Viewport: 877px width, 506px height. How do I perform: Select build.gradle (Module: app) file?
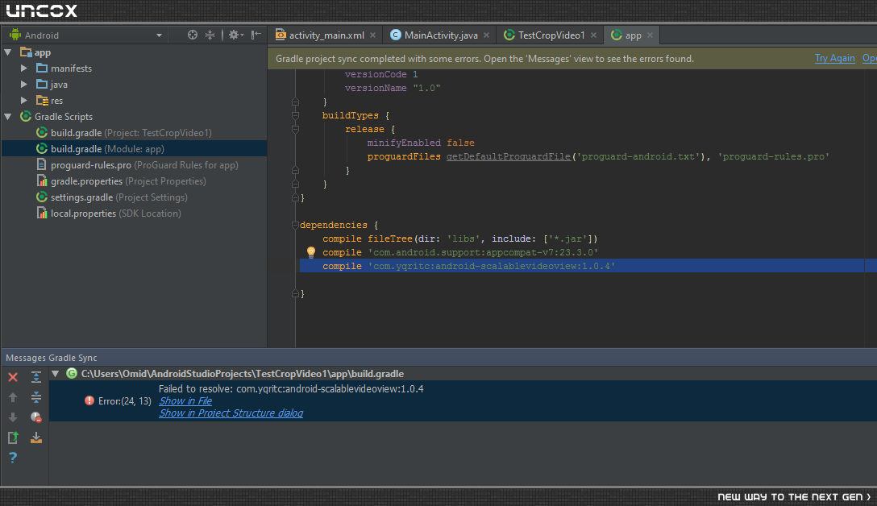[135, 149]
